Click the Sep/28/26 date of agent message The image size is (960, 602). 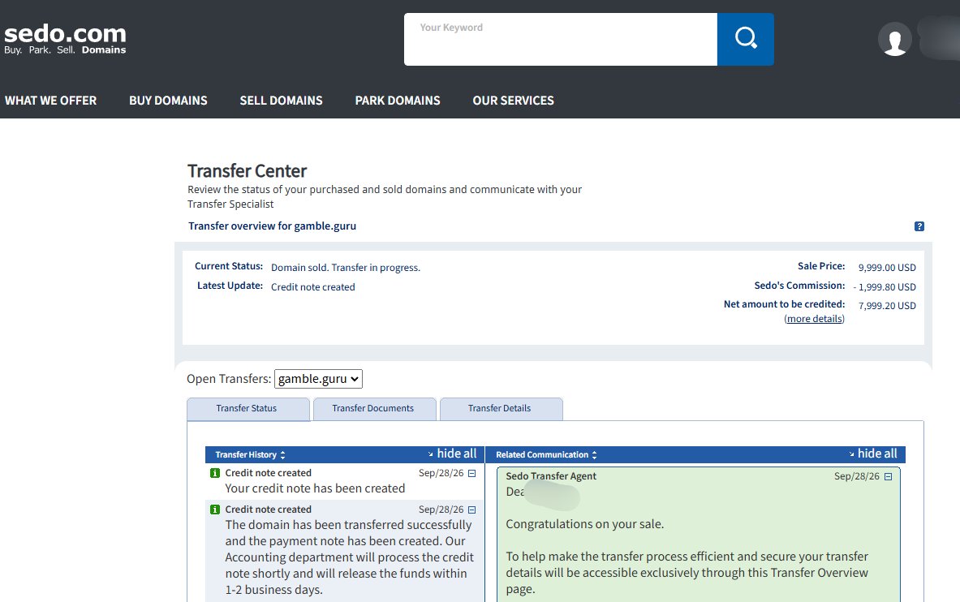856,476
